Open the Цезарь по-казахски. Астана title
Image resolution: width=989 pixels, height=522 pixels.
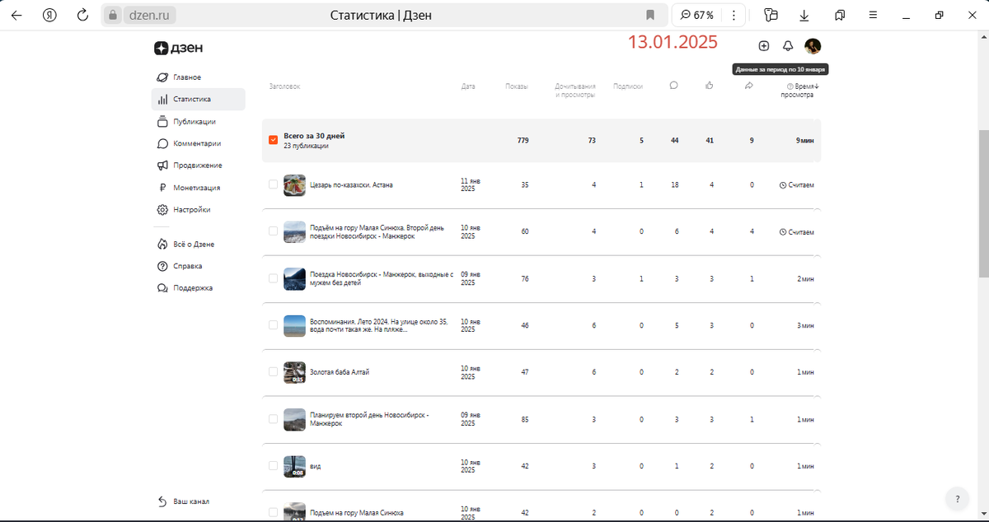351,185
